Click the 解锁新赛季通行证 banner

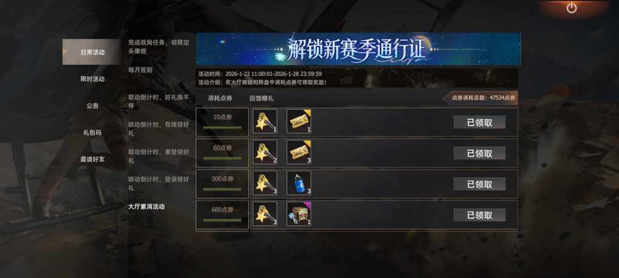359,49
